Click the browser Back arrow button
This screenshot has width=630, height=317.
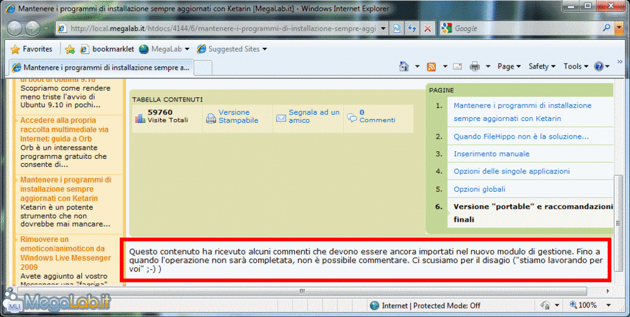pyautogui.click(x=14, y=28)
